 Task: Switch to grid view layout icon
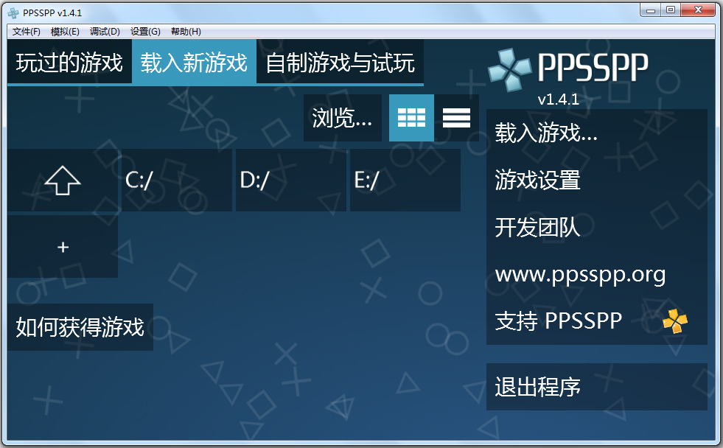point(411,118)
